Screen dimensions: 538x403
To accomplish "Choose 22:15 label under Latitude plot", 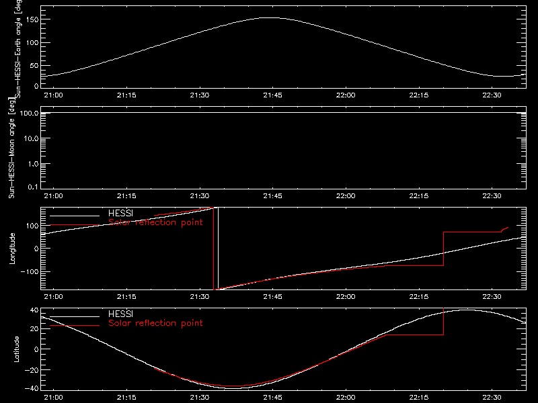I will coord(419,398).
